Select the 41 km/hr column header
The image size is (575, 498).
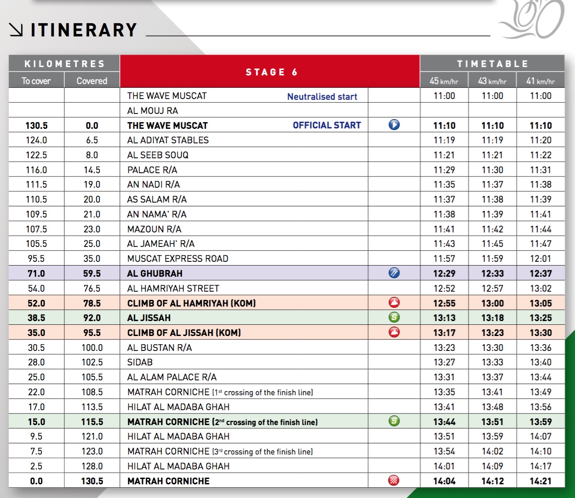540,81
